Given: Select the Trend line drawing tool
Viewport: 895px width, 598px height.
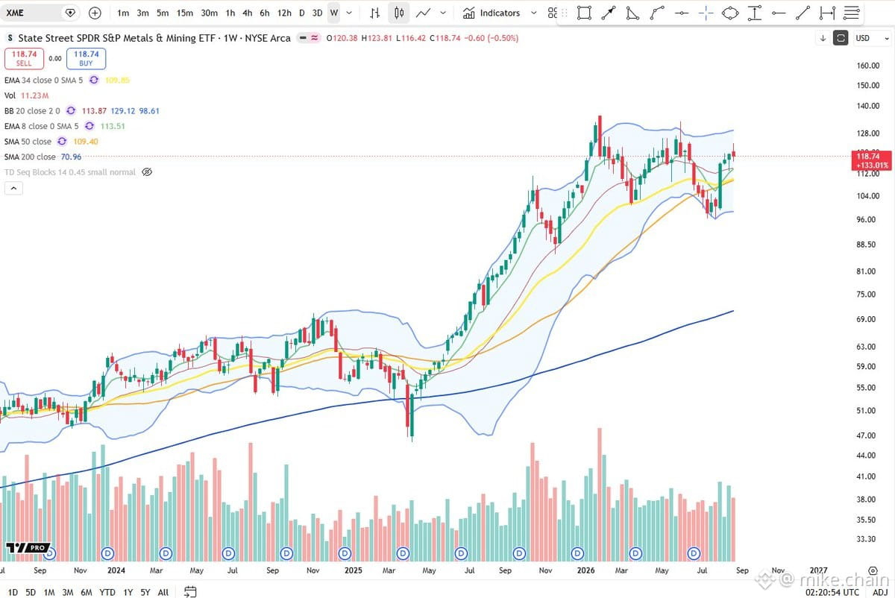Looking at the screenshot, I should click(803, 13).
